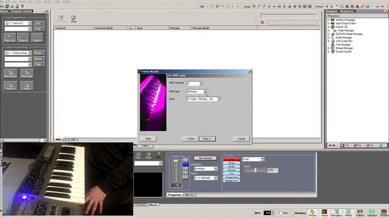
Task: Open the Fixed property dropdown
Action: pos(262,159)
